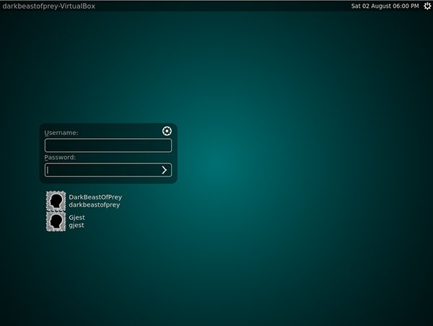Select the DarkBeastOfPrey user avatar
This screenshot has height=326, width=433.
[x=56, y=201]
